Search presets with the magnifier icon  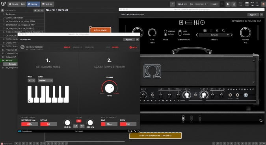point(223,31)
